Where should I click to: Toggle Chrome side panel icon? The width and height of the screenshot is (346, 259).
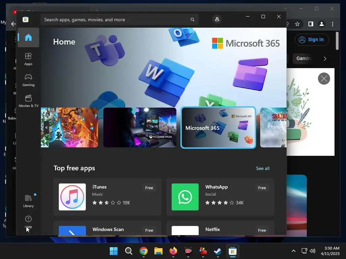311,24
